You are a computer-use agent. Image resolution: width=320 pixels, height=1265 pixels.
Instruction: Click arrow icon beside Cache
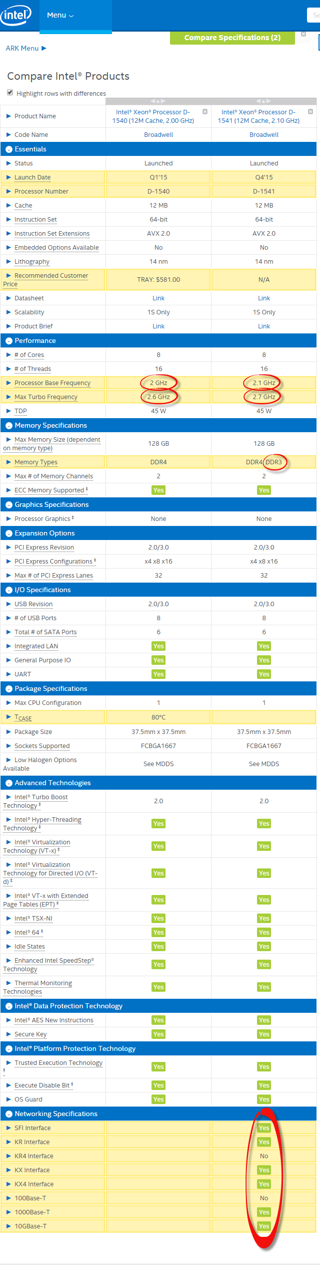coord(8,206)
